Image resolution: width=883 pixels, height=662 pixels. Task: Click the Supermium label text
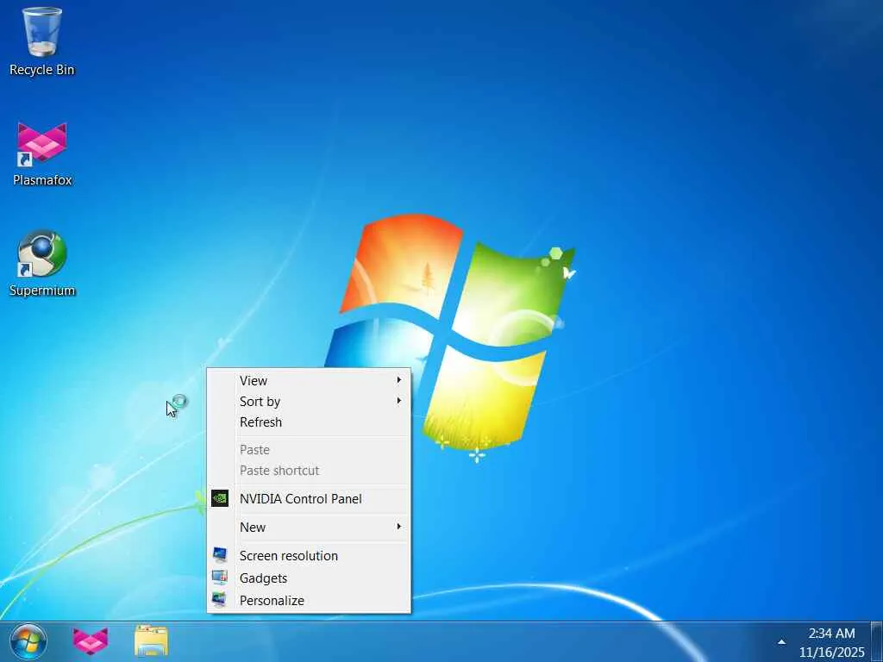point(42,290)
